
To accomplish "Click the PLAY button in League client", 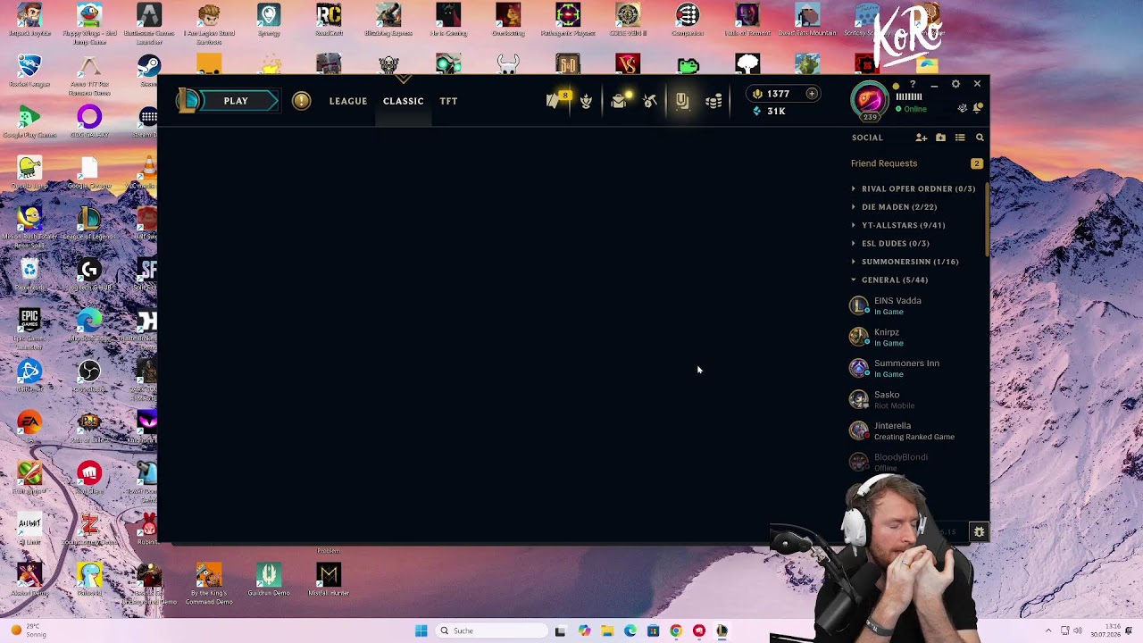I will pos(236,101).
